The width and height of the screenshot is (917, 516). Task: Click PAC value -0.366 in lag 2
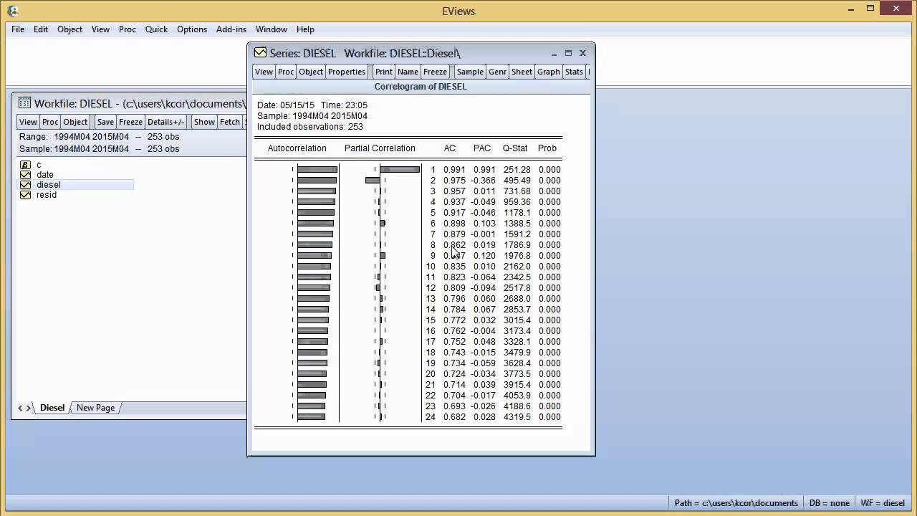click(x=482, y=181)
